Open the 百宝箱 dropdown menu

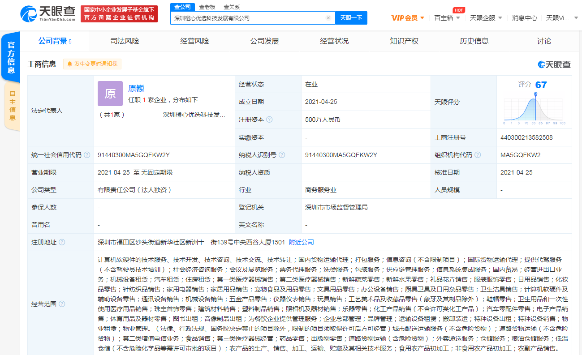(447, 18)
